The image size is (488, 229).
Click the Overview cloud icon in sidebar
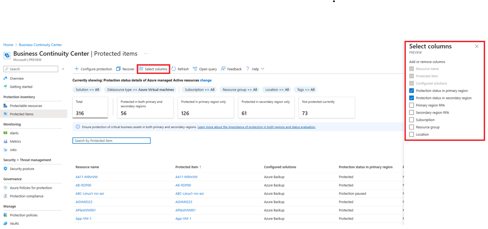coord(6,79)
